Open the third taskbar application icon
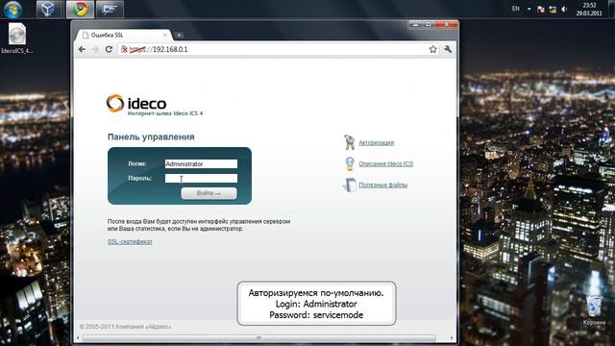The height and width of the screenshot is (346, 615). [110, 9]
